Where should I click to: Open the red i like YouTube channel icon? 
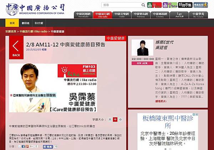[x=154, y=5]
